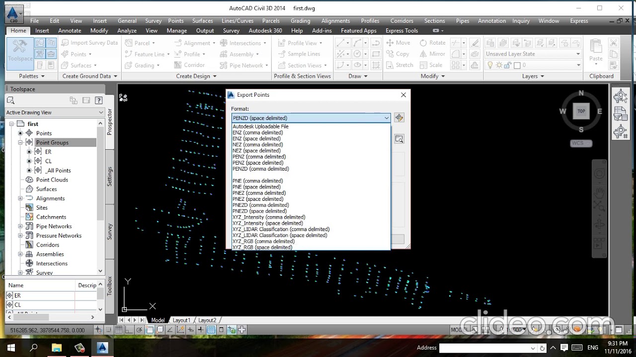Click the Toolspace help question mark icon
This screenshot has width=636, height=357.
(x=98, y=100)
